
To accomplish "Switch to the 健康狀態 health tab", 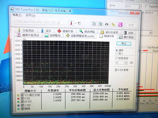I will (x=66, y=31).
